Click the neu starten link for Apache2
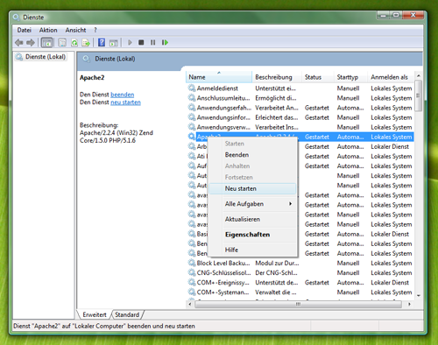This screenshot has height=345, width=438. click(x=125, y=102)
